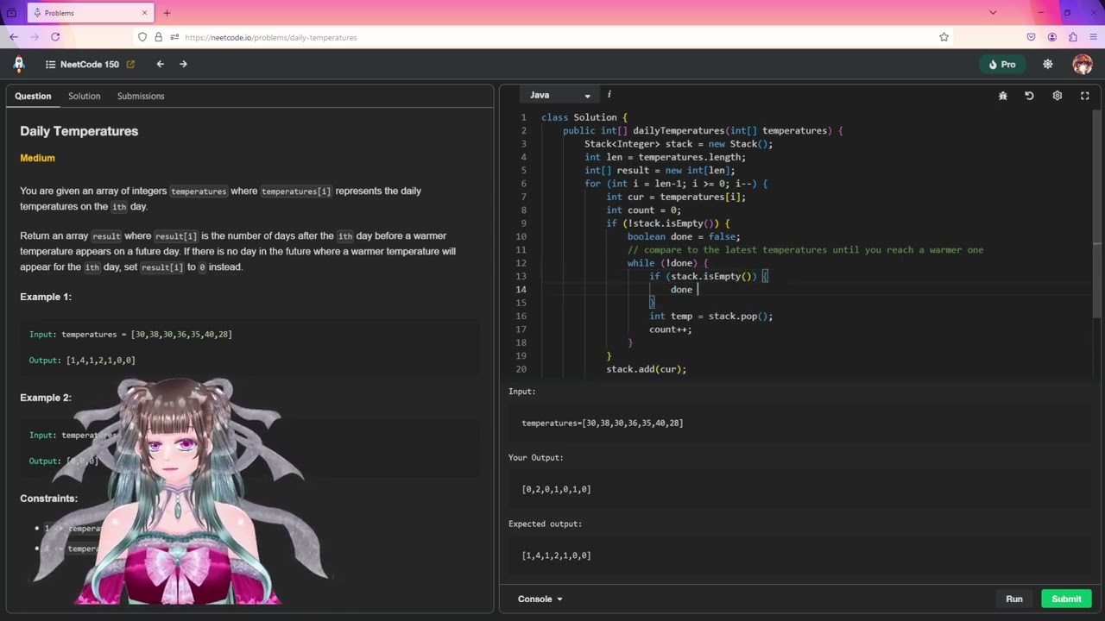Switch to the Solution tab
The width and height of the screenshot is (1105, 621).
[85, 96]
